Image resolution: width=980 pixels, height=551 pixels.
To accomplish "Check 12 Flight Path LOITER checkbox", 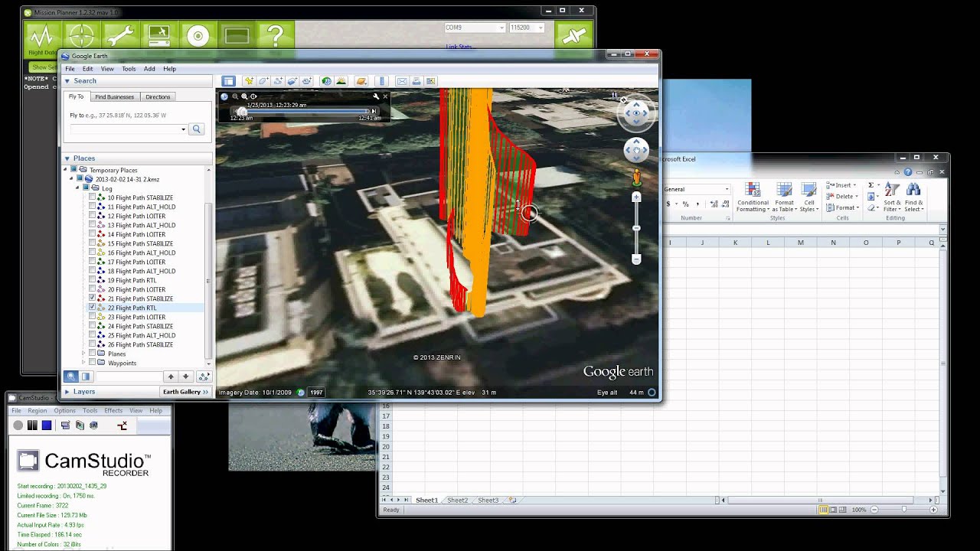I will 93,216.
